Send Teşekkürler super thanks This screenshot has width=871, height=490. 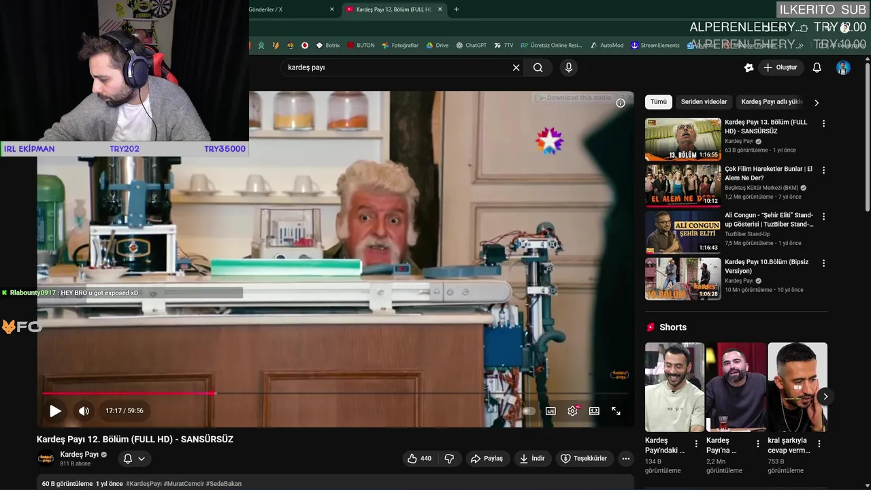point(584,459)
